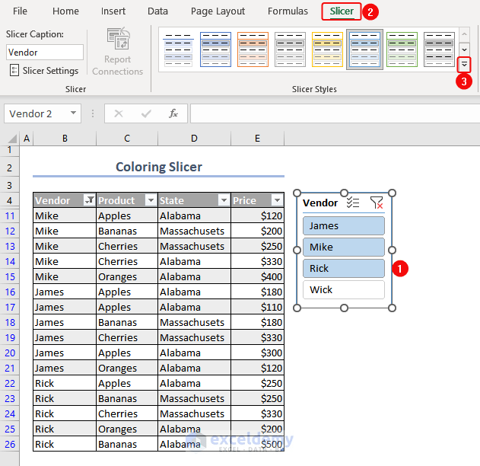Screen dimensions: 480x466
Task: Switch to the Insert tab
Action: point(113,11)
